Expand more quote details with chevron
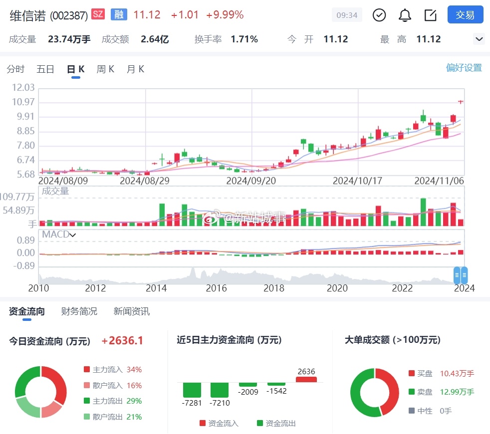This screenshot has width=490, height=434. 479,39
